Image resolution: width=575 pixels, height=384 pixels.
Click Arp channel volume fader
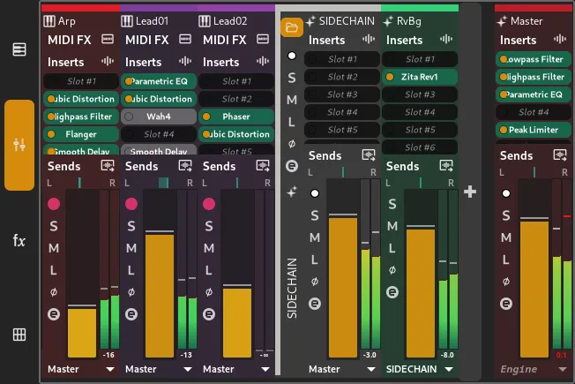pos(82,274)
